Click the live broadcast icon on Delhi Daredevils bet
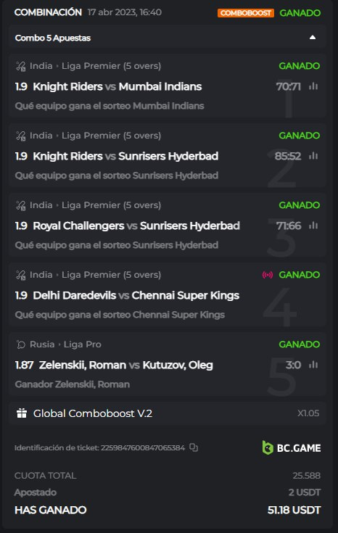 [x=267, y=275]
